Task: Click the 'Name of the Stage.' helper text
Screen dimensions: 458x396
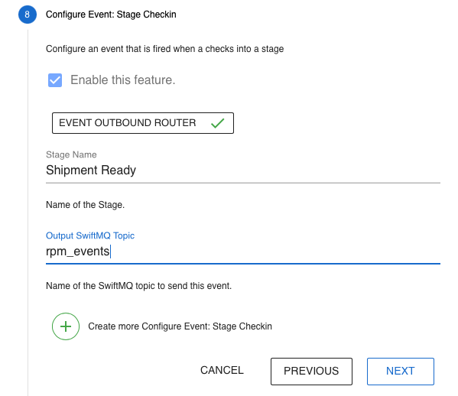Action: [x=86, y=205]
